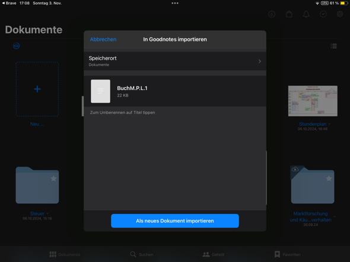Tap the Speicherort chevron arrow
This screenshot has width=350, height=262.
pyautogui.click(x=260, y=61)
